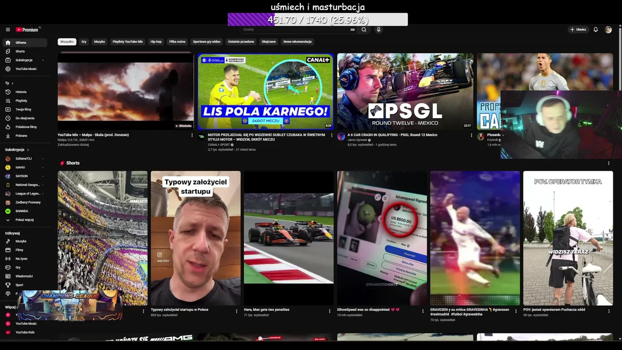Select the Wszystko filter chip

coord(67,42)
